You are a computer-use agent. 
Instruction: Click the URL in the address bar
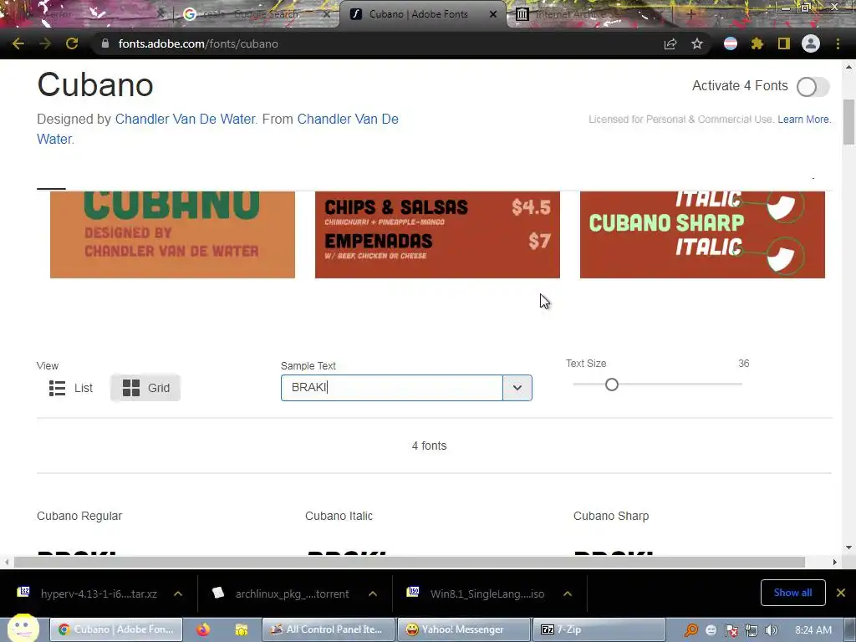pos(198,43)
